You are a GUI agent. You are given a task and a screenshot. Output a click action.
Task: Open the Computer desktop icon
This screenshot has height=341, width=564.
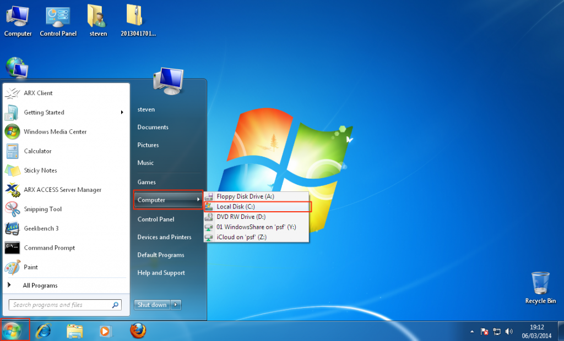click(x=18, y=21)
